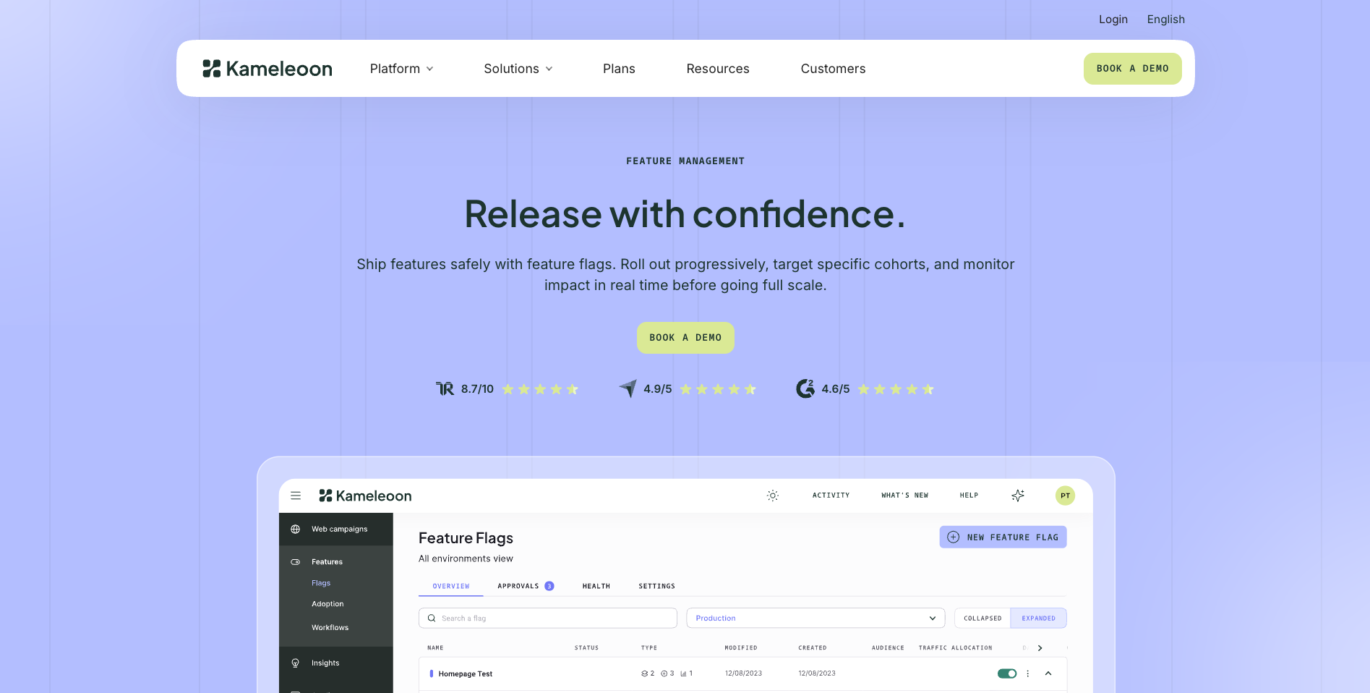
Task: Select the Overview tab
Action: (451, 586)
